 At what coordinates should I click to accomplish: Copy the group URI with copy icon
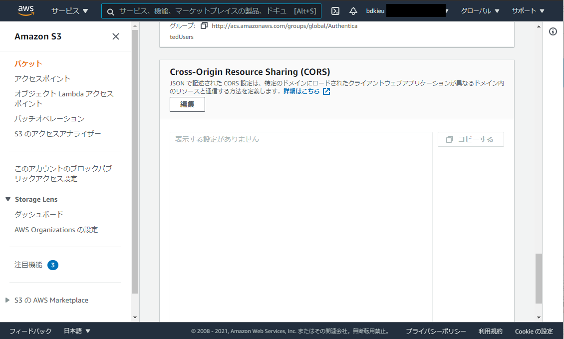204,25
